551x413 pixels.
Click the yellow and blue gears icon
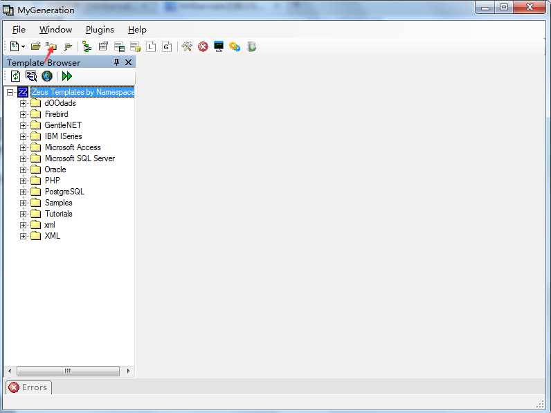pyautogui.click(x=235, y=46)
